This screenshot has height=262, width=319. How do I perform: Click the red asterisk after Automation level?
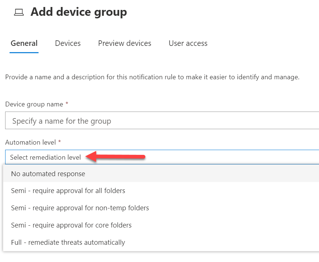click(59, 142)
